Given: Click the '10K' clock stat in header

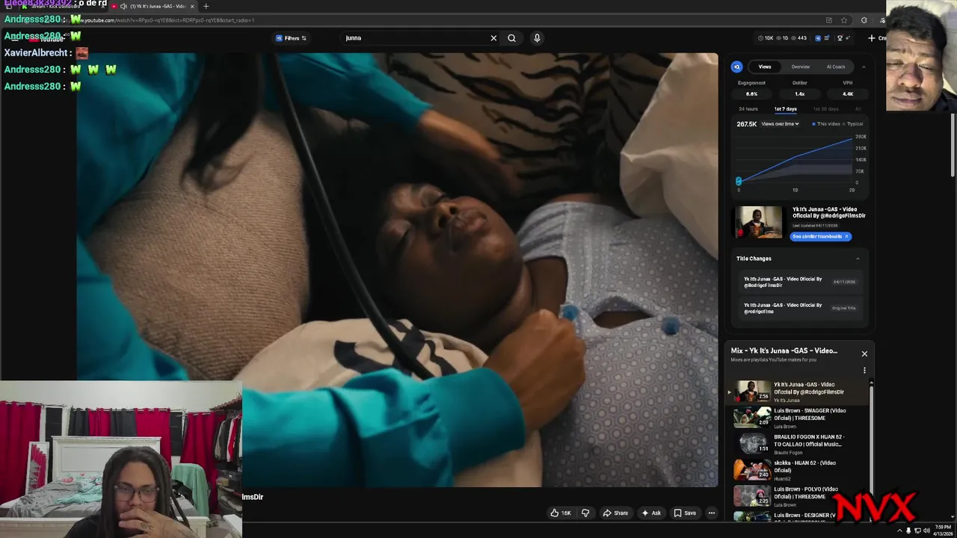Looking at the screenshot, I should [766, 38].
